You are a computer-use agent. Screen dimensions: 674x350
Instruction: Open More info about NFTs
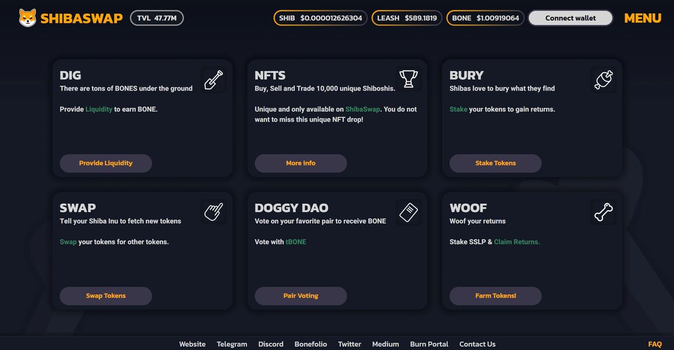[x=301, y=163]
